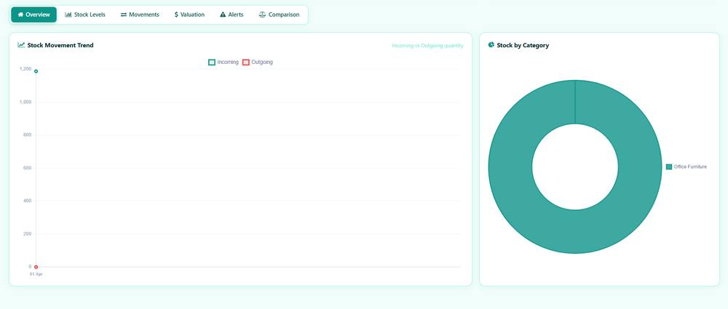Click the teal donut chart ring
The height and width of the screenshot is (309, 728).
[x=511, y=167]
